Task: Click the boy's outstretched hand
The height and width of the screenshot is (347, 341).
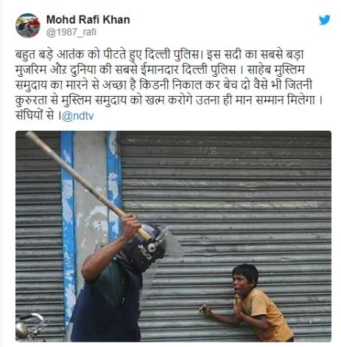Action: (205, 309)
